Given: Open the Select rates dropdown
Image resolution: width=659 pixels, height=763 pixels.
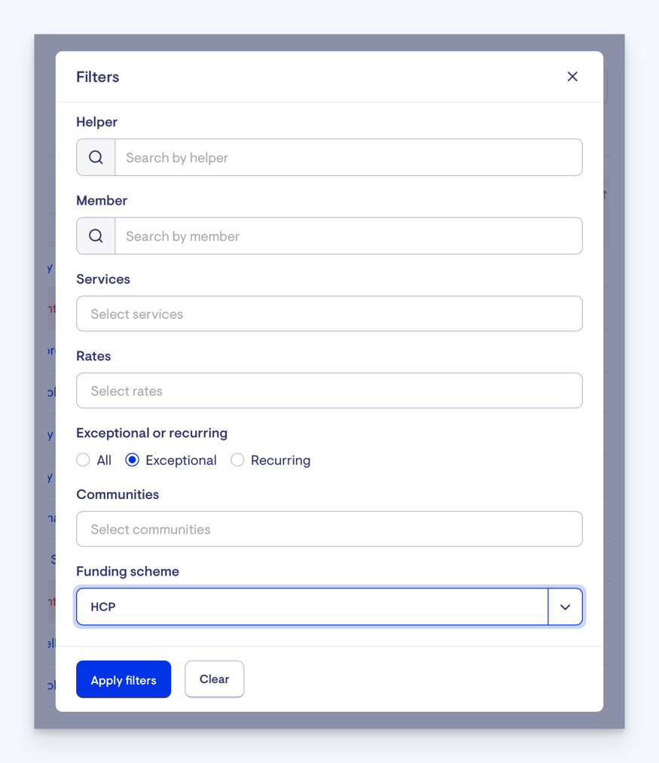Looking at the screenshot, I should pos(329,391).
